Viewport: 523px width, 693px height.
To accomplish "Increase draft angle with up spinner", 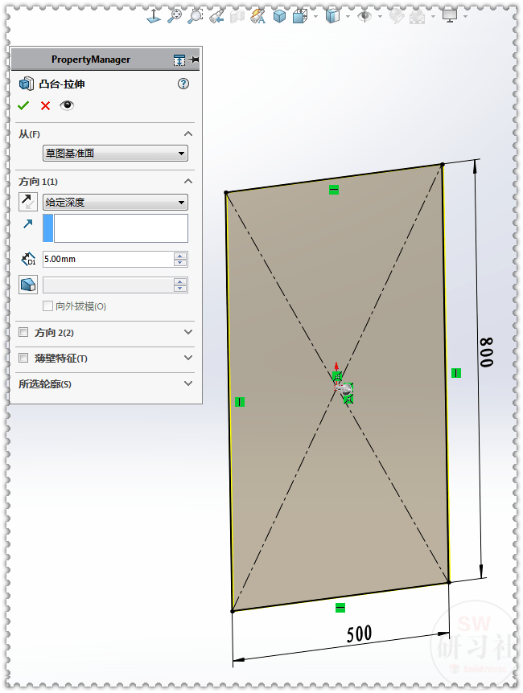I will (180, 281).
